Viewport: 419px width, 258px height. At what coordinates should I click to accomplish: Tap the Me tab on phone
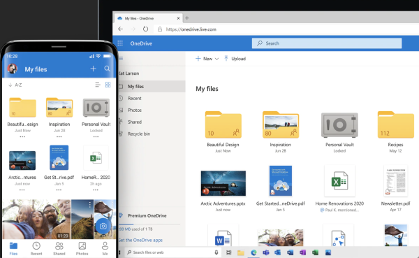[105, 249]
